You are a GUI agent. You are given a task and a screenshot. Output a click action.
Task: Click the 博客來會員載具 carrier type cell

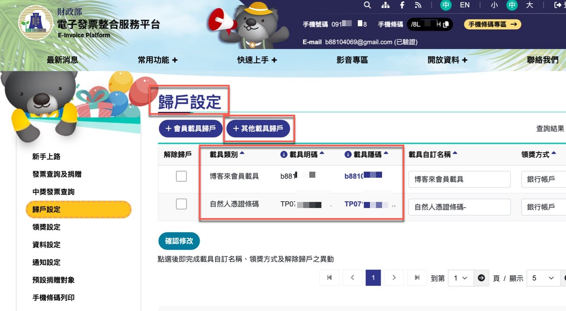click(234, 176)
